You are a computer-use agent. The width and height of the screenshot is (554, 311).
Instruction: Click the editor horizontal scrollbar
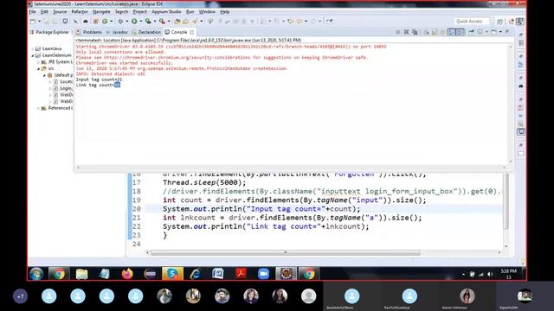pos(286,252)
